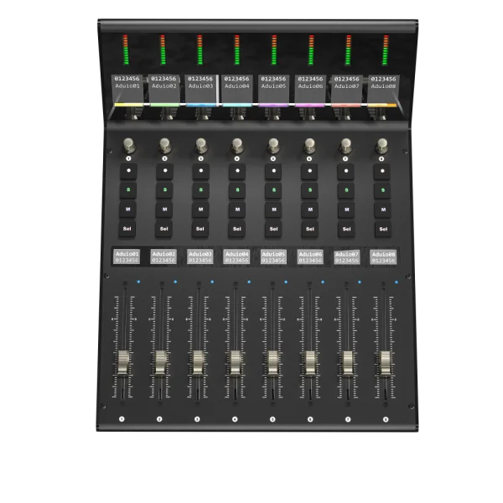Screen dimensions: 503x503
Task: Select channel 6 using its Sel button
Action: (310, 229)
